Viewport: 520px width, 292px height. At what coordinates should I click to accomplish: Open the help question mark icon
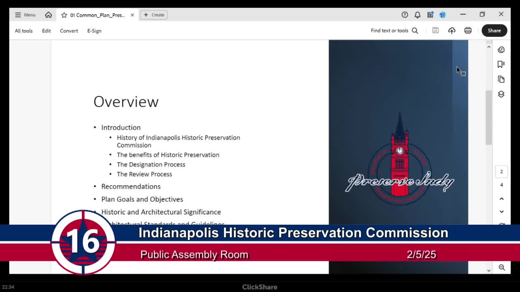click(x=405, y=15)
